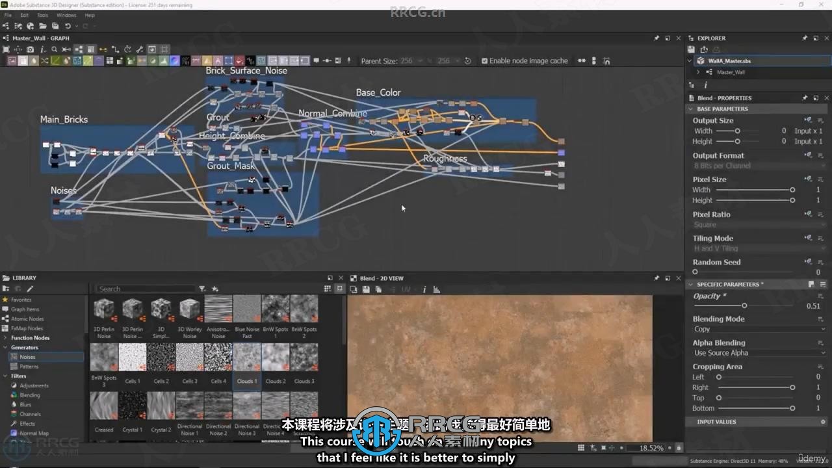Click the graph info 'i' icon
Screen dimensions: 832x468
tap(43, 49)
